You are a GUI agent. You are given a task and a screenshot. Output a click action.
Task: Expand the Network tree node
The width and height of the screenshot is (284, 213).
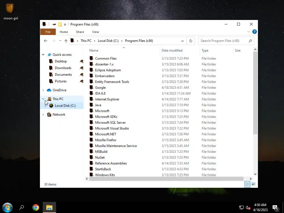pos(43,115)
